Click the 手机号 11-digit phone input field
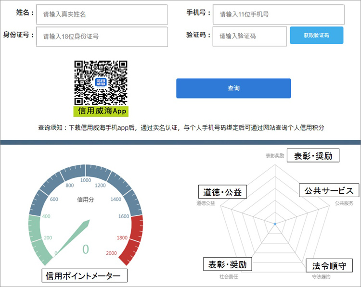The image size is (361, 287). click(279, 14)
